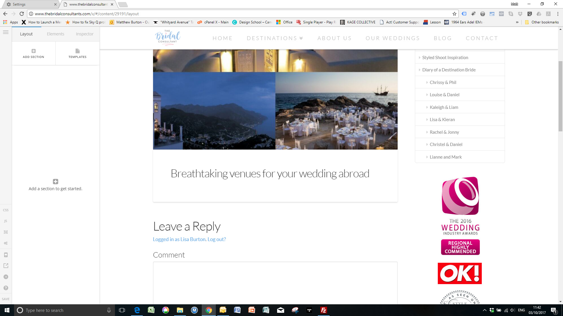Open FileZilla from the taskbar

tap(323, 310)
